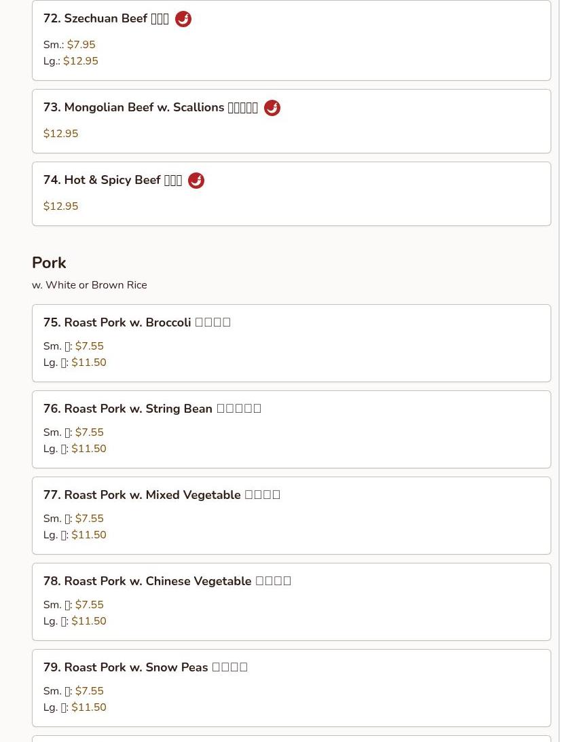Click the $12.95 price under Mongolian Beef

point(61,134)
